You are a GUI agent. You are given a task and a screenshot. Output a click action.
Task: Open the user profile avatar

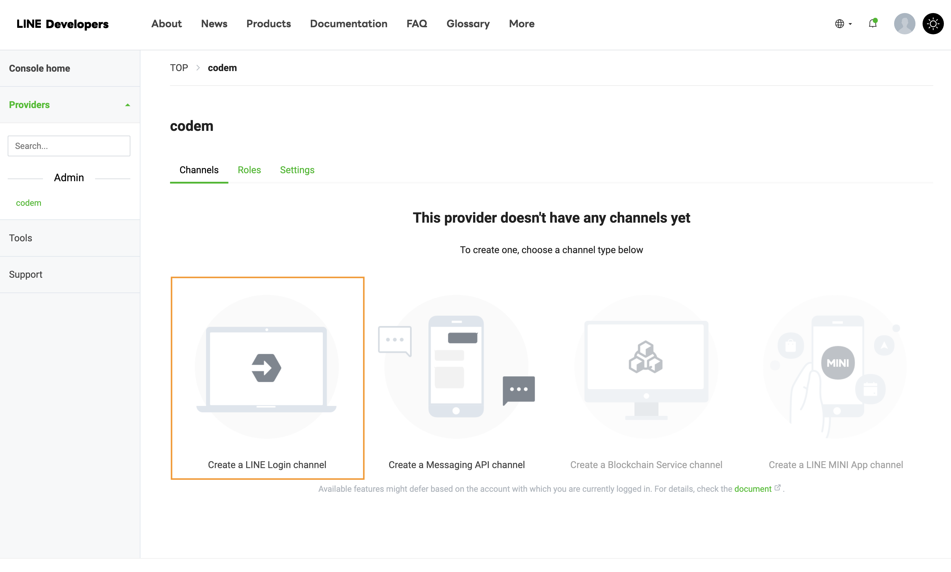[904, 23]
